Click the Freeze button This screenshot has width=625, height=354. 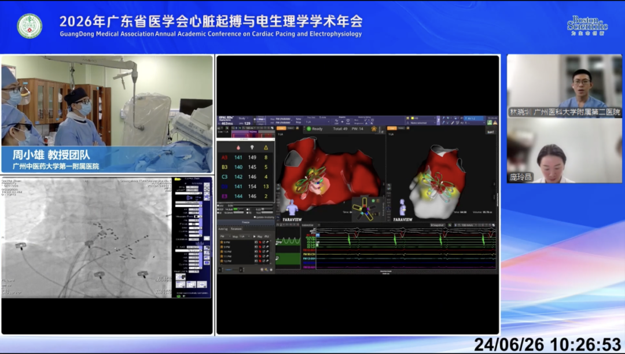pyautogui.click(x=246, y=222)
